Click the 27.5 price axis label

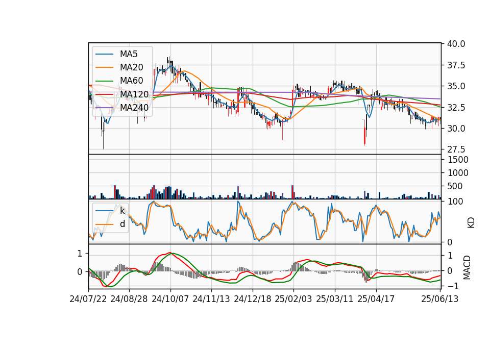click(456, 149)
